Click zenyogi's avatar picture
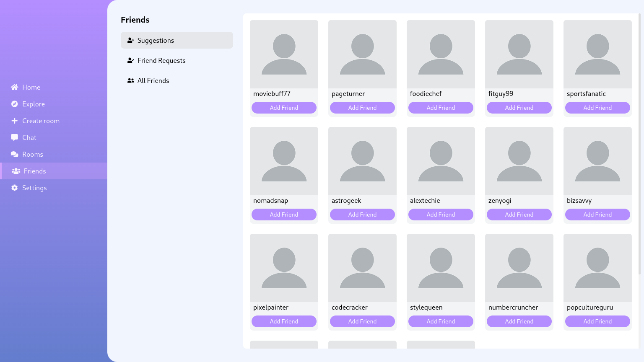Viewport: 644px width, 362px height. (519, 161)
